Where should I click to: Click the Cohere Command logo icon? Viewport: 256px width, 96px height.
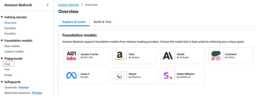pos(216,56)
